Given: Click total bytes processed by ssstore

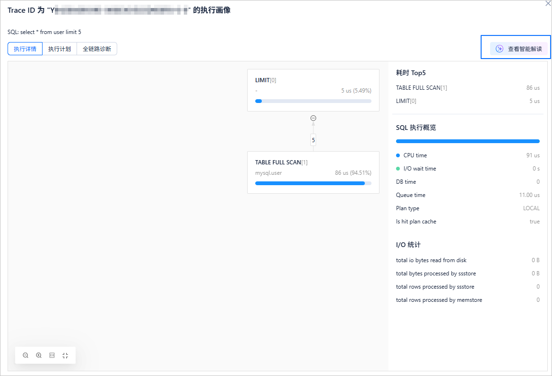Looking at the screenshot, I should pyautogui.click(x=436, y=273).
